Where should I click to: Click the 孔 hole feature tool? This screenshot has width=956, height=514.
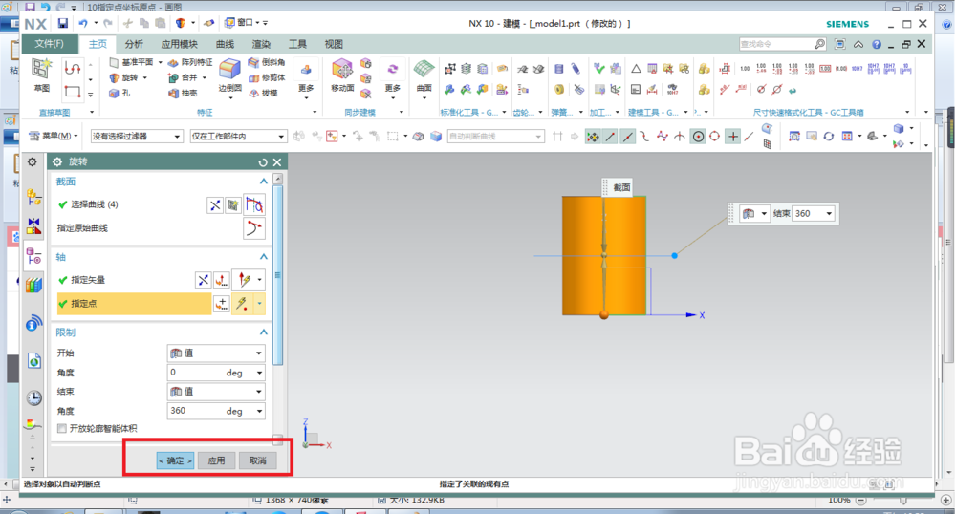119,94
